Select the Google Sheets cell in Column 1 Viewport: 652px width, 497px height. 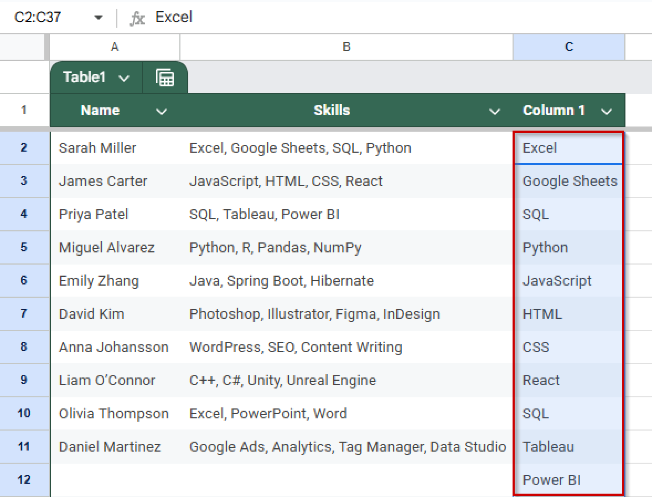(x=569, y=181)
